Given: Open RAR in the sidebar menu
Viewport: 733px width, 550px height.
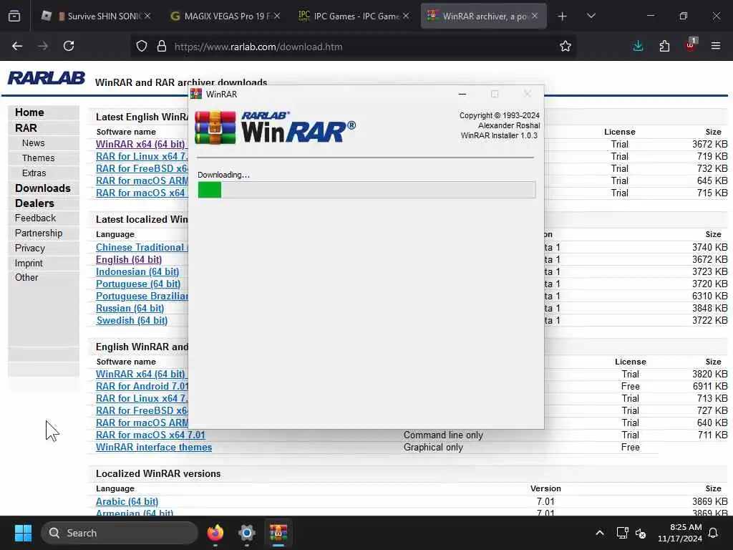Looking at the screenshot, I should (26, 127).
